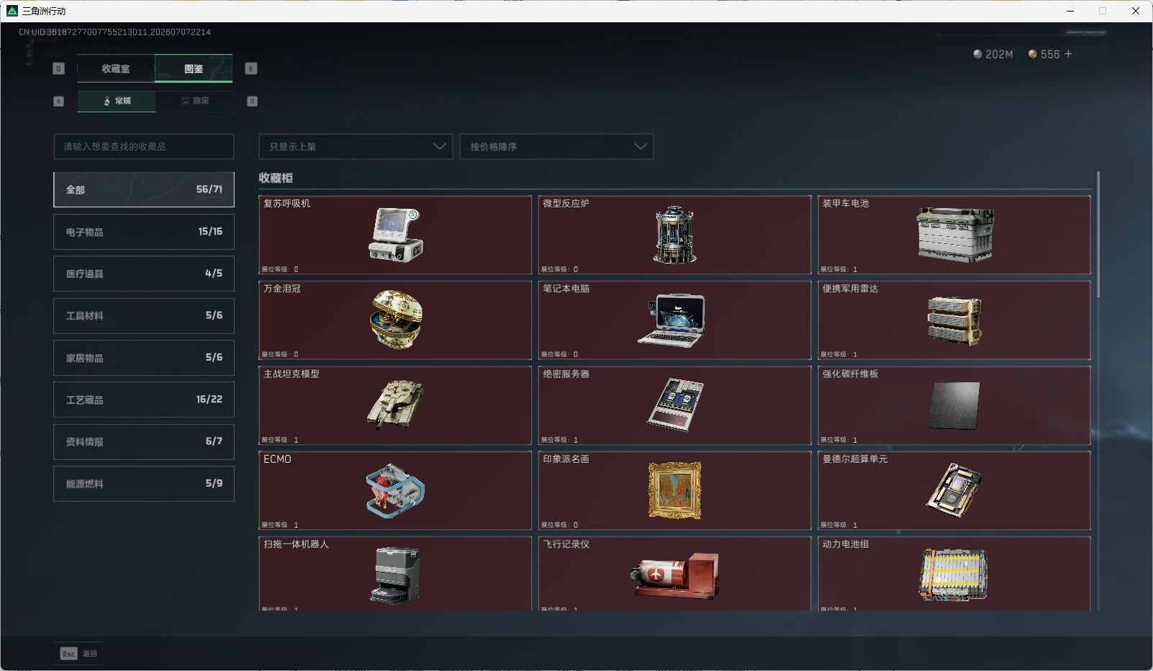
Task: Click the D key hint icon
Action: pyautogui.click(x=252, y=102)
